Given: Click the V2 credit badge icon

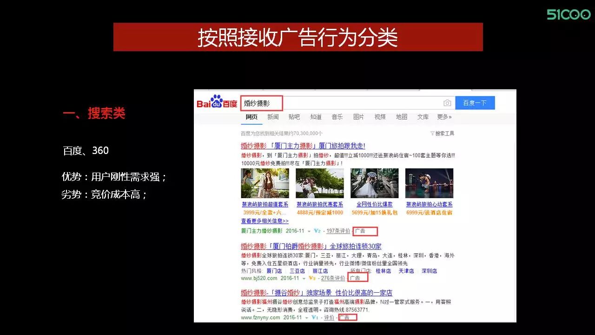Looking at the screenshot, I should pos(317,231).
